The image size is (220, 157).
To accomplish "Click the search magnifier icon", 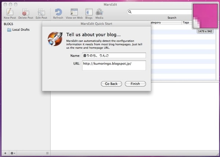I will [x=130, y=12].
